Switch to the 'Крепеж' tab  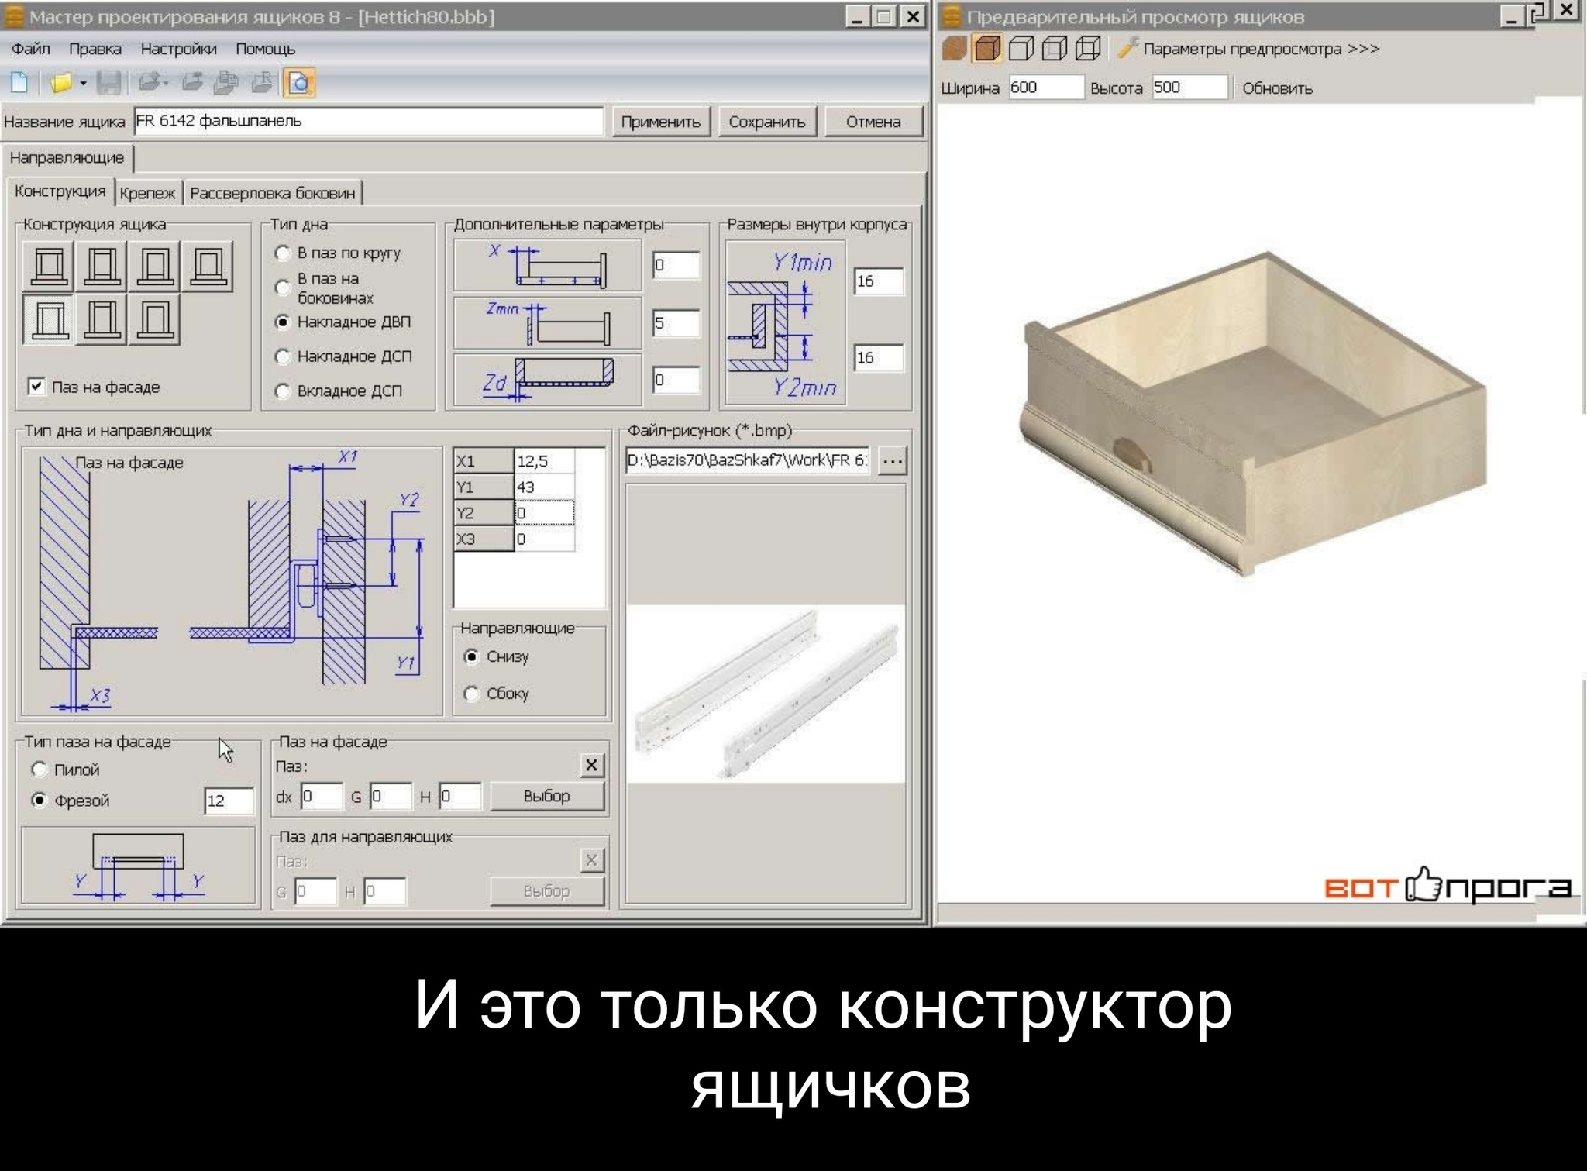148,193
